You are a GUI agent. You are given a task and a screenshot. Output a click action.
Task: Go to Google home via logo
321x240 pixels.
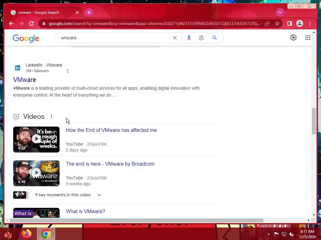click(26, 38)
